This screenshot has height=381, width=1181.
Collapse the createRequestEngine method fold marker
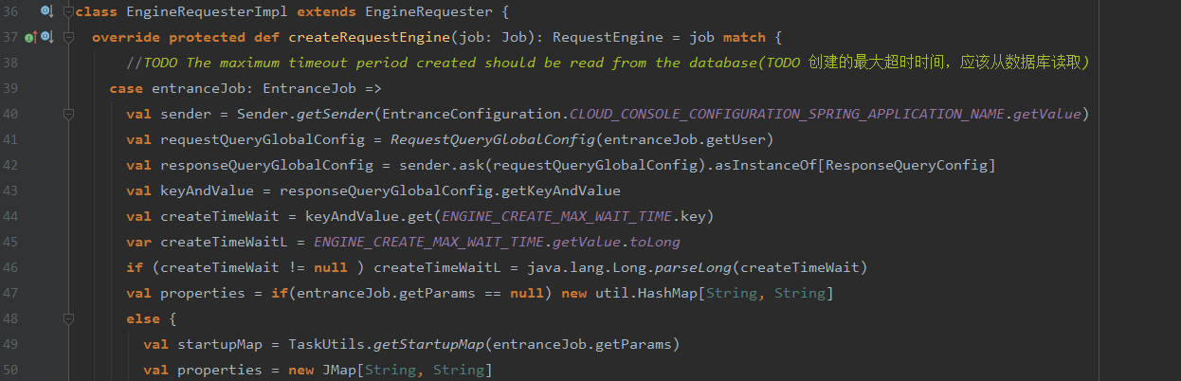[67, 38]
